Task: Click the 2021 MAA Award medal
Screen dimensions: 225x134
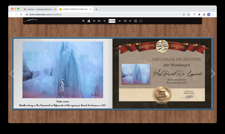Action: [x=162, y=95]
